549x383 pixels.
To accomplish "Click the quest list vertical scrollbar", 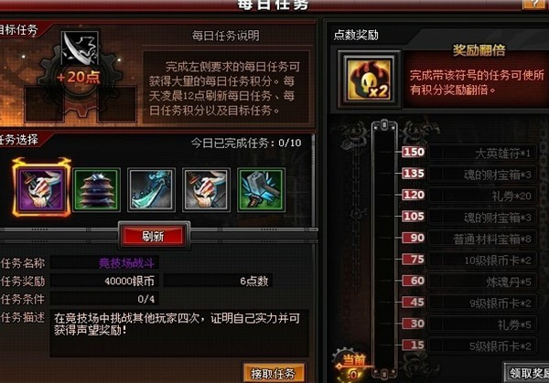I will pos(313,180).
